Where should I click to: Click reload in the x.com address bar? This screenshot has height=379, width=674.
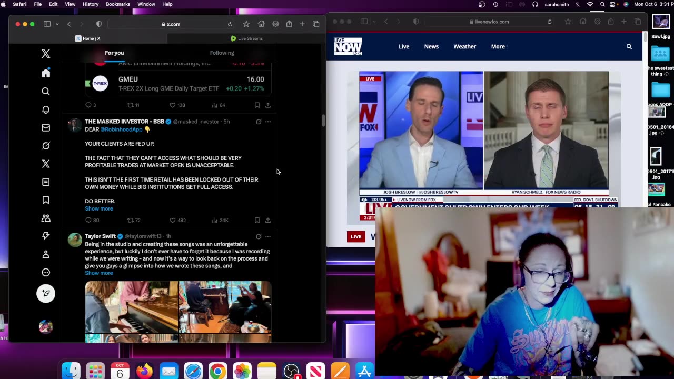pos(230,24)
